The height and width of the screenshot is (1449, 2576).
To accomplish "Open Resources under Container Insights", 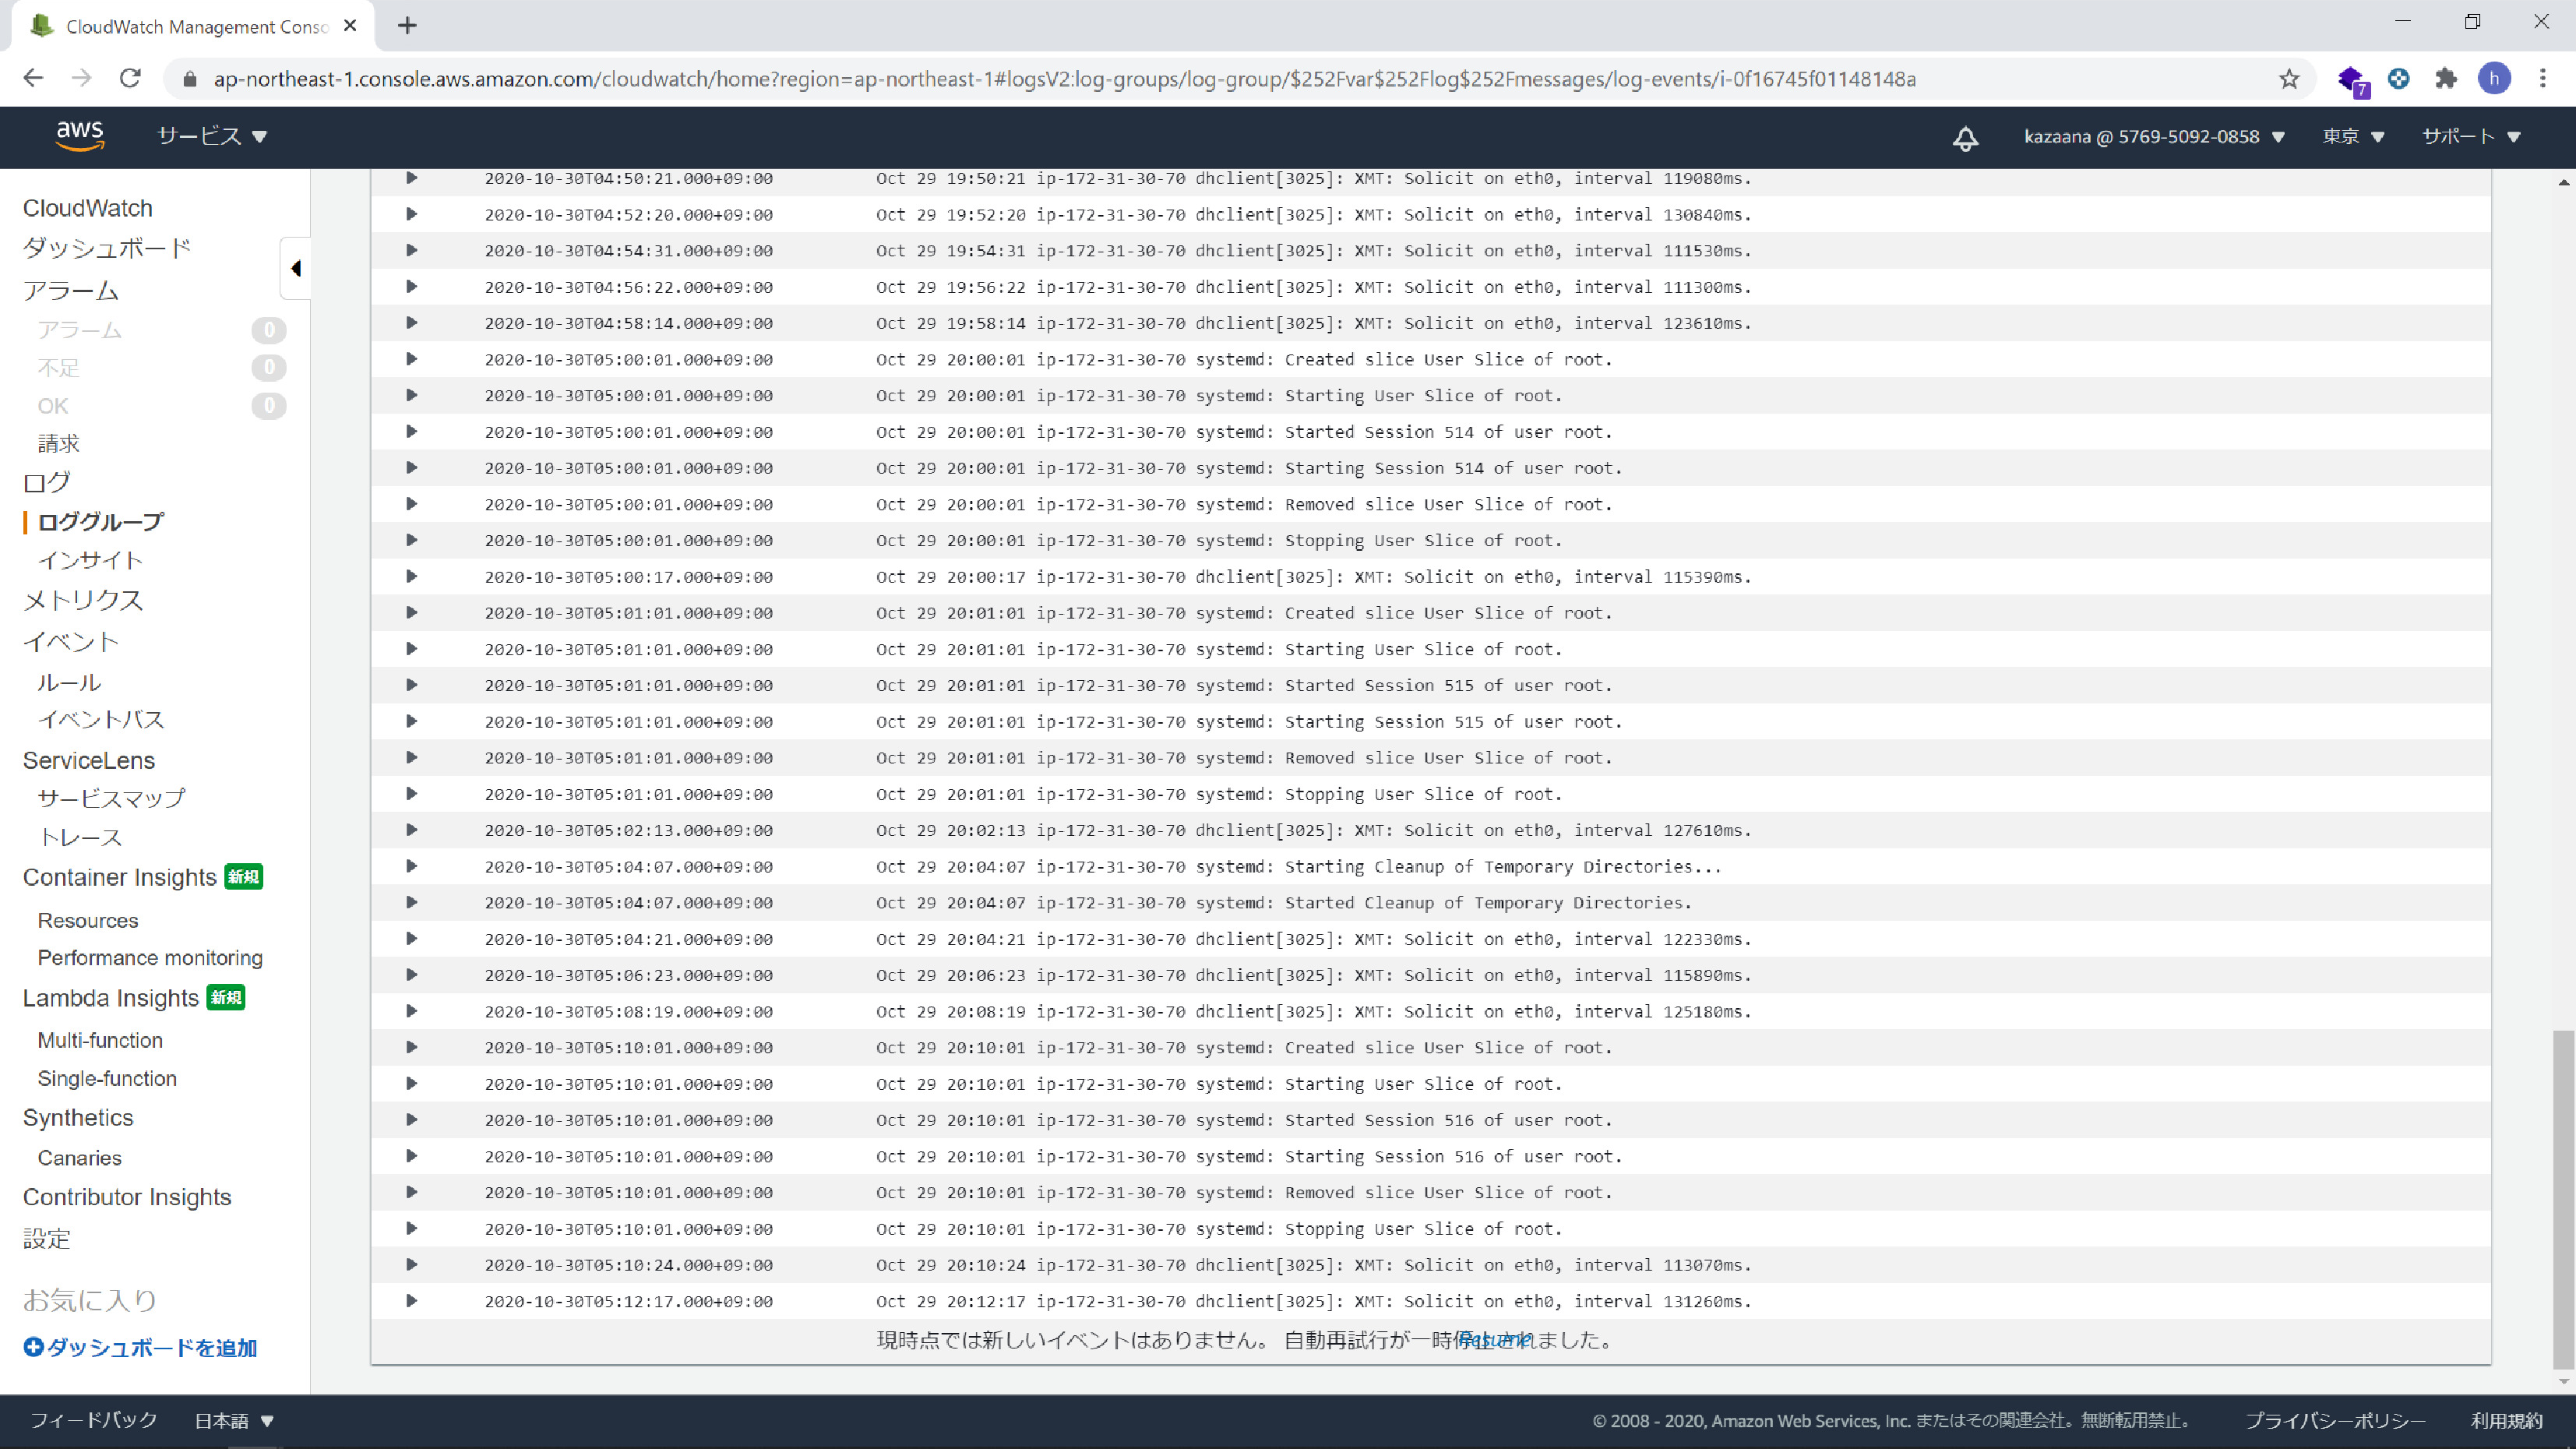I will 88,921.
